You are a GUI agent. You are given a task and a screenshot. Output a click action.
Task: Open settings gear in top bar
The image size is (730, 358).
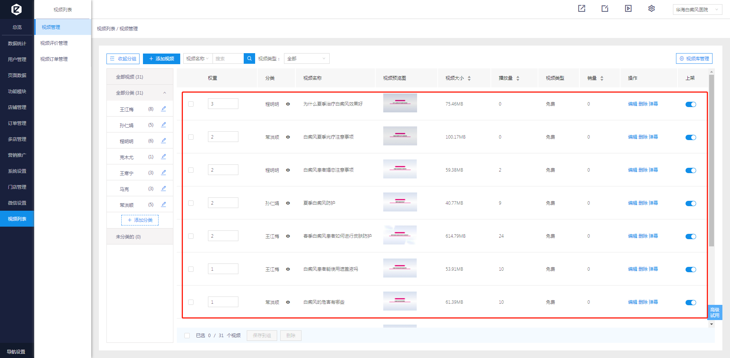tap(651, 9)
